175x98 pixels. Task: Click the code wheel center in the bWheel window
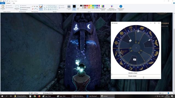click(136, 48)
